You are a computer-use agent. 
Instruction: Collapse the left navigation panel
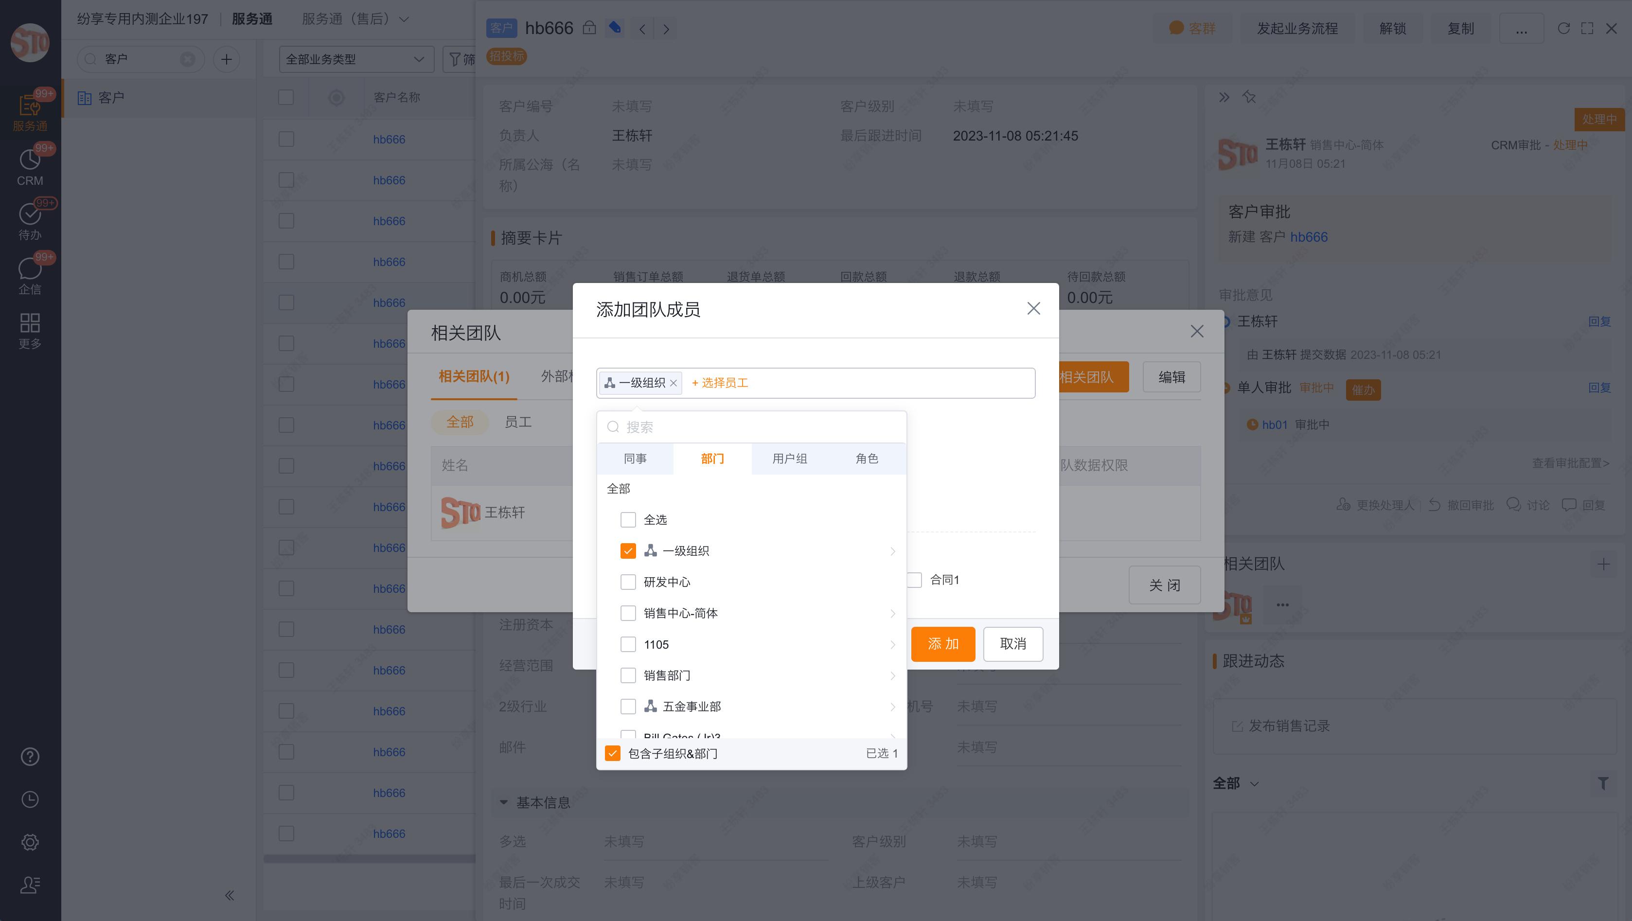(x=230, y=895)
